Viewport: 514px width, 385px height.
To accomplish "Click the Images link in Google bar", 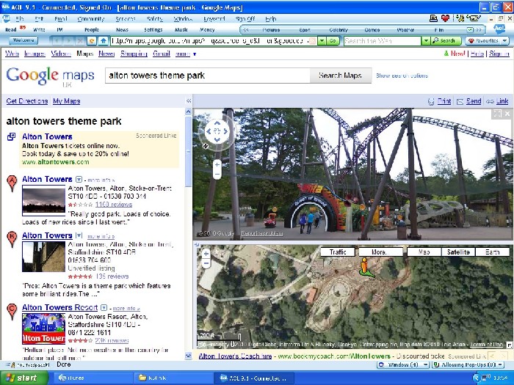I will click(x=35, y=54).
